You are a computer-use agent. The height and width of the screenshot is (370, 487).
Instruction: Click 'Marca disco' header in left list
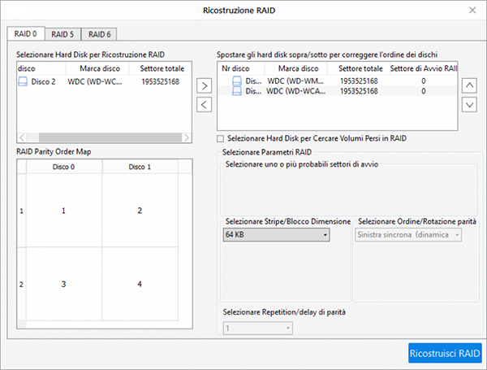[97, 68]
